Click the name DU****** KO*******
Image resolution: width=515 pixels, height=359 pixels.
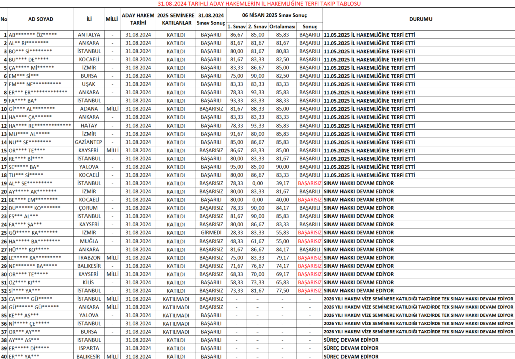[x=35, y=208]
